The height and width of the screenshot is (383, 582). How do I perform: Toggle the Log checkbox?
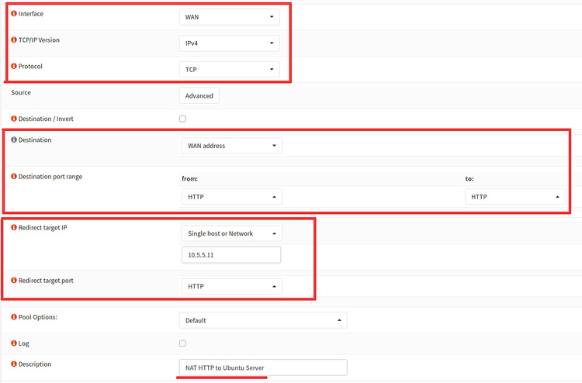click(182, 343)
